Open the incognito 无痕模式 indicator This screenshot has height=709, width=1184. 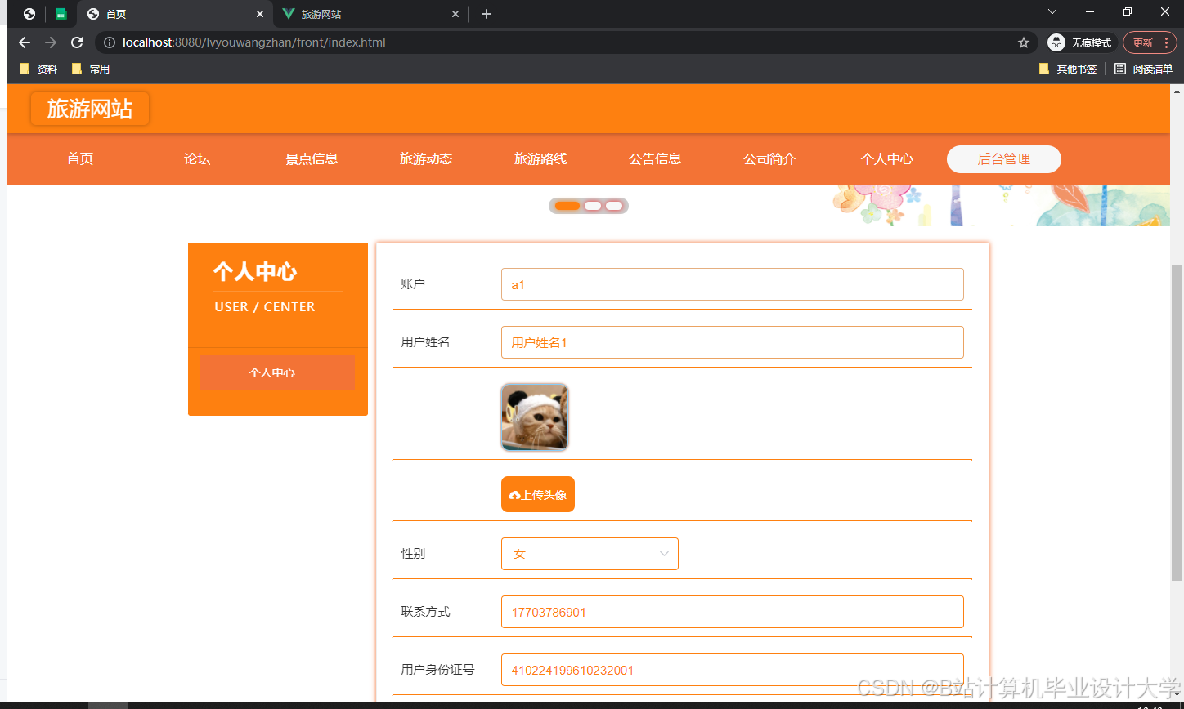[1082, 42]
